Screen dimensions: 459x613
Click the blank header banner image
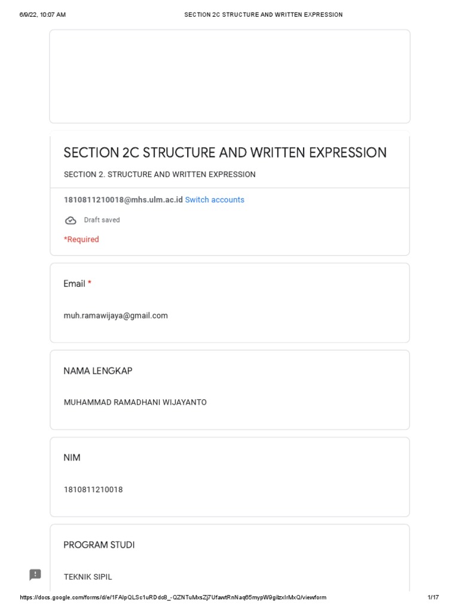click(x=229, y=76)
